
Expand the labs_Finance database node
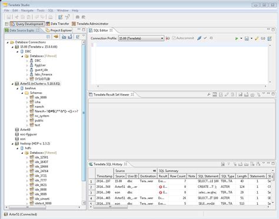coord(27,75)
